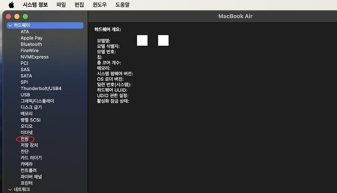Select 디스크 굽기 in the sidebar

[x=31, y=107]
